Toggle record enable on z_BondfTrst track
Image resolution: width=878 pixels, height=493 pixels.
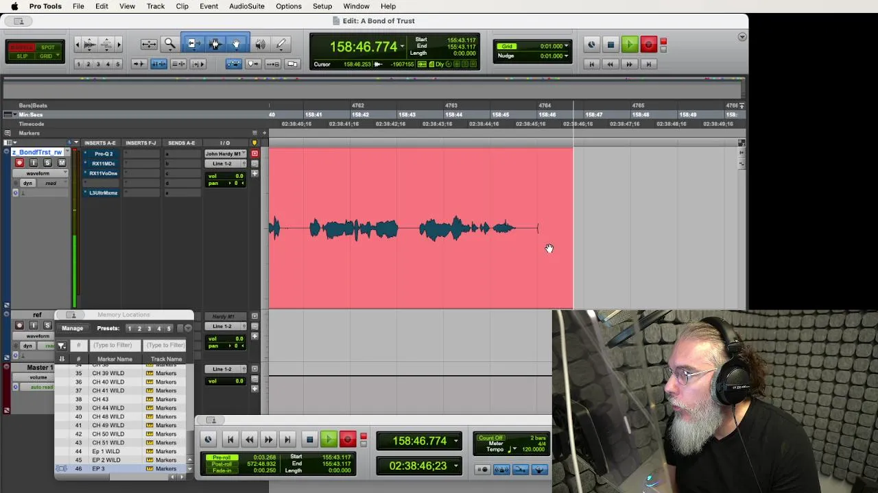pyautogui.click(x=19, y=162)
